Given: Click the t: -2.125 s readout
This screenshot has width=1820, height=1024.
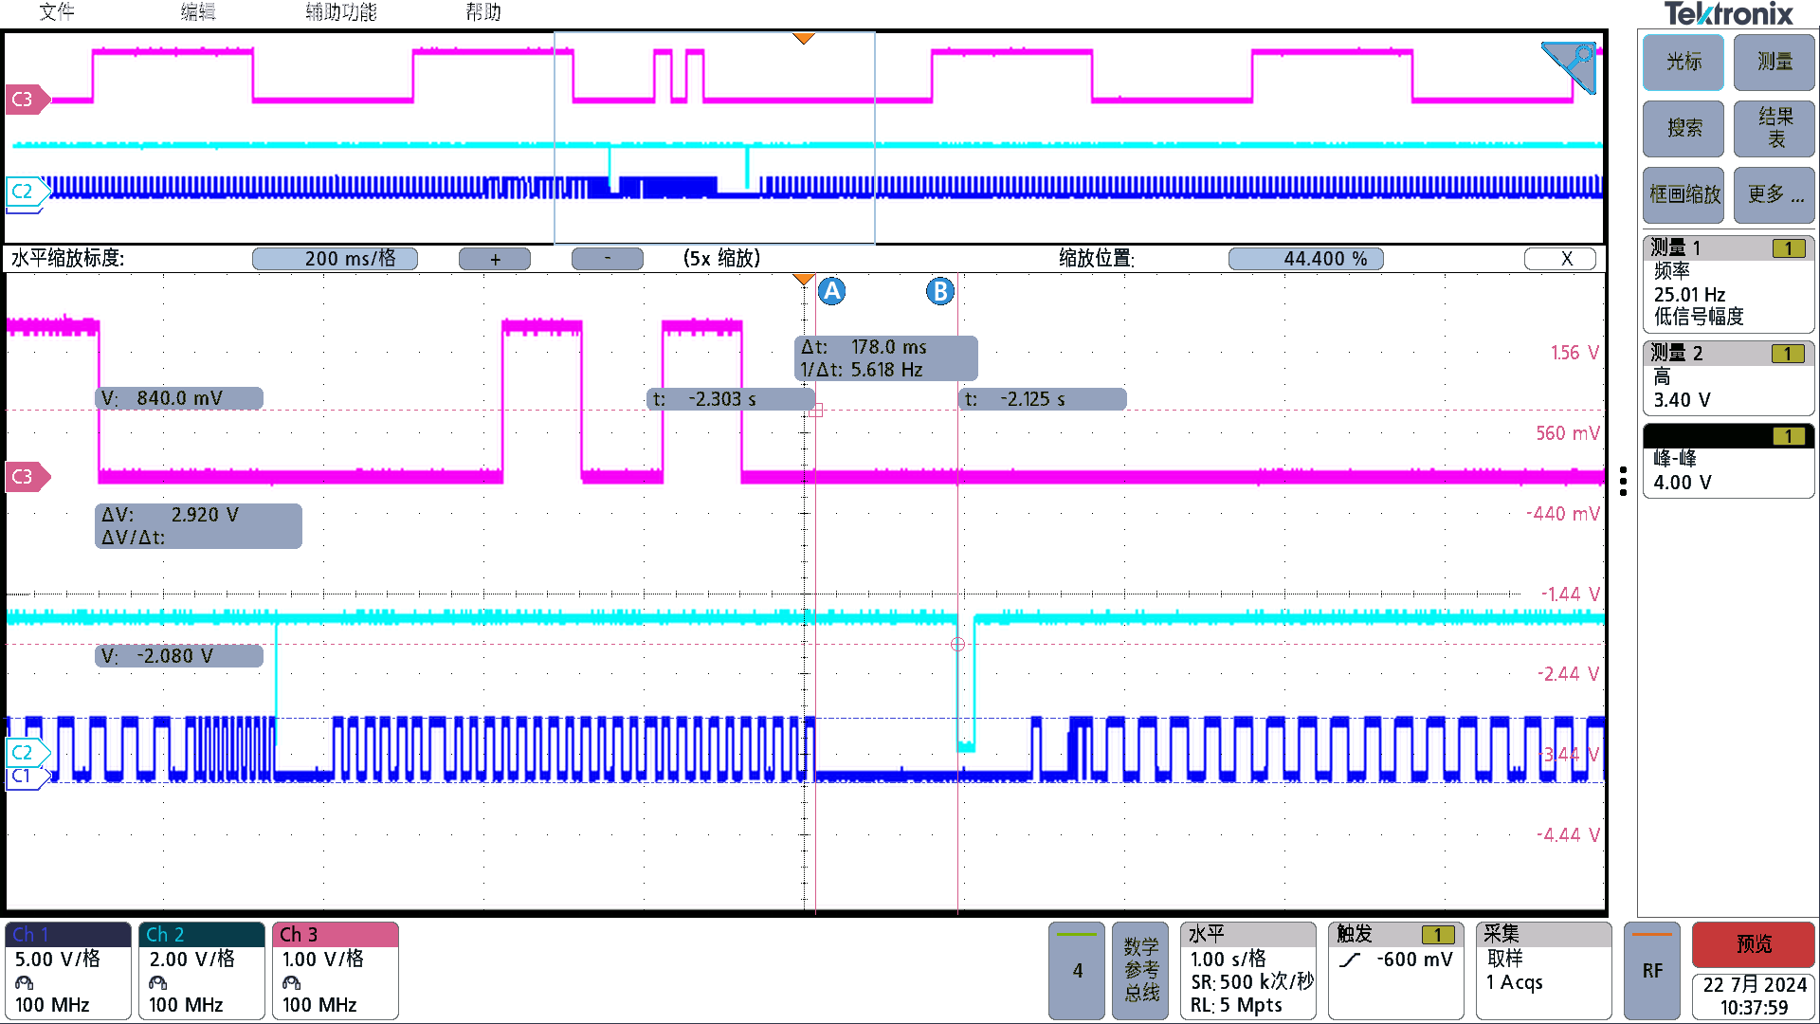Looking at the screenshot, I should click(x=1043, y=399).
